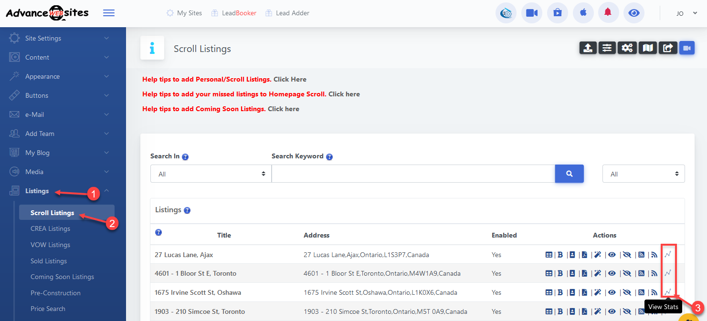Click the PDF icon for 4601 - 1 Bloor St E
The height and width of the screenshot is (321, 707).
pyautogui.click(x=584, y=273)
